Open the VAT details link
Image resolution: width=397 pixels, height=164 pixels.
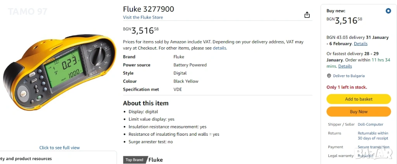click(x=219, y=48)
